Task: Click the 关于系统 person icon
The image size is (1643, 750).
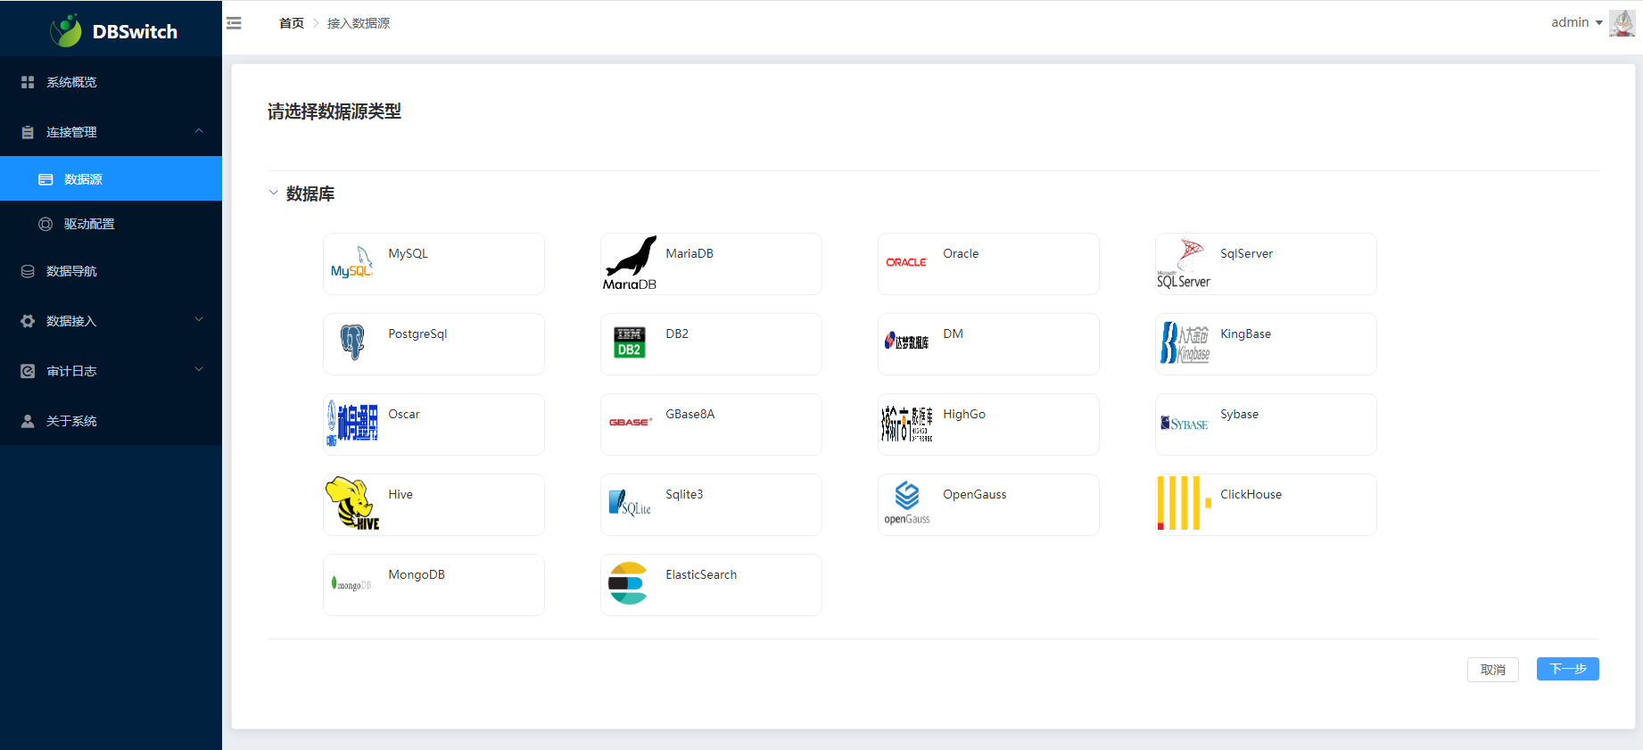Action: click(x=28, y=421)
